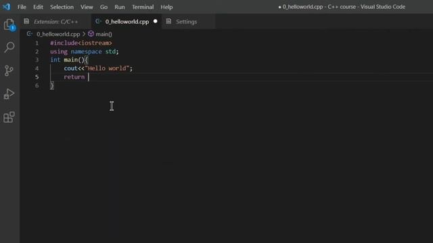Click the 'return' keyword on line 5
Screen dimensions: 433x243
click(x=74, y=77)
